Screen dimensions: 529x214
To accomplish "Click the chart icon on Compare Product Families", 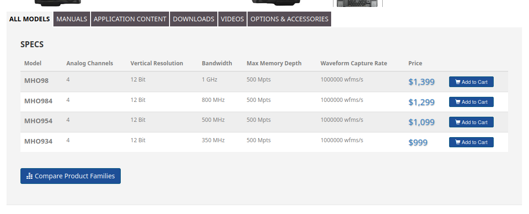I will pos(30,176).
